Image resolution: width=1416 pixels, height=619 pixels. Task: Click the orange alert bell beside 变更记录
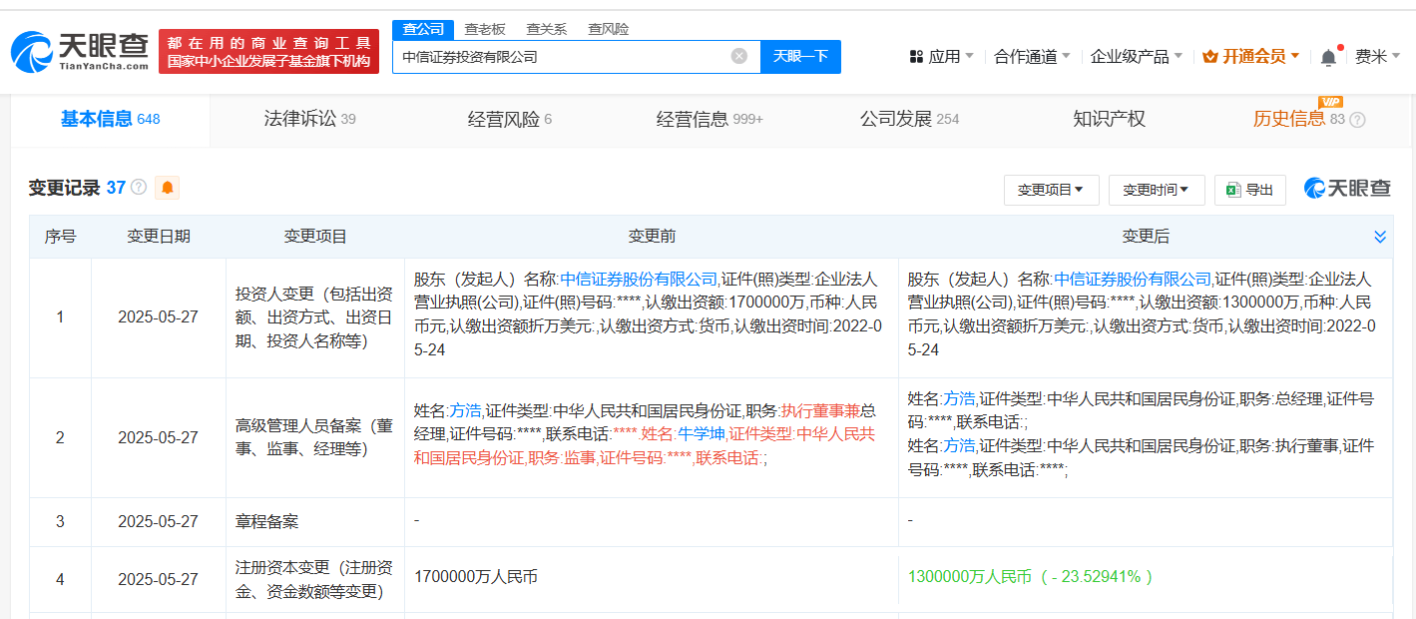[167, 187]
